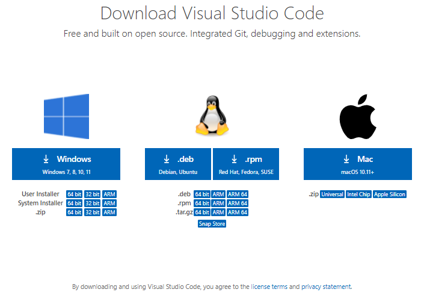This screenshot has width=421, height=301.
Task: Download the Mac macOS 10.11+ button
Action: [x=358, y=164]
